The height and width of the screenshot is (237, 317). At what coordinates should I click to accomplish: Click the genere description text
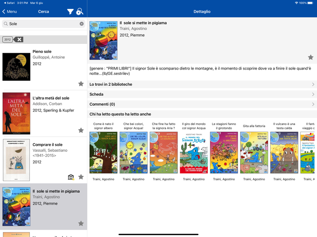point(200,71)
